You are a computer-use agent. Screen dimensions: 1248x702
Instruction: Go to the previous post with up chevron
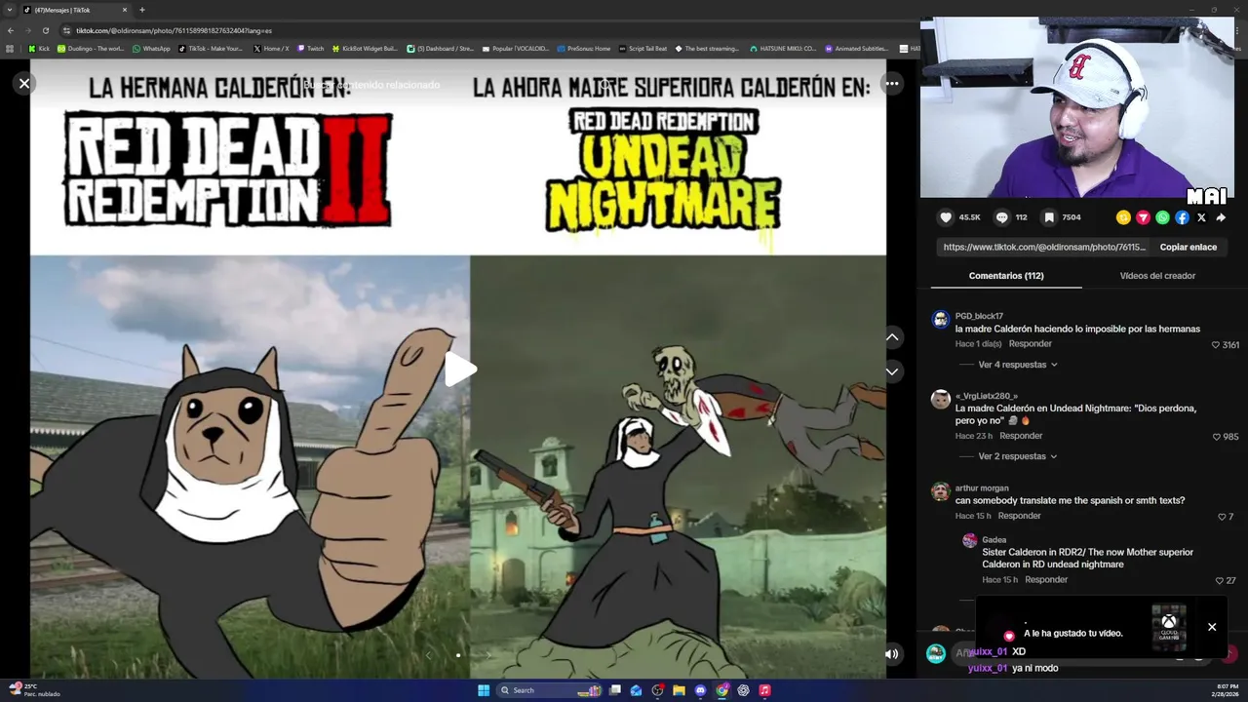[891, 337]
